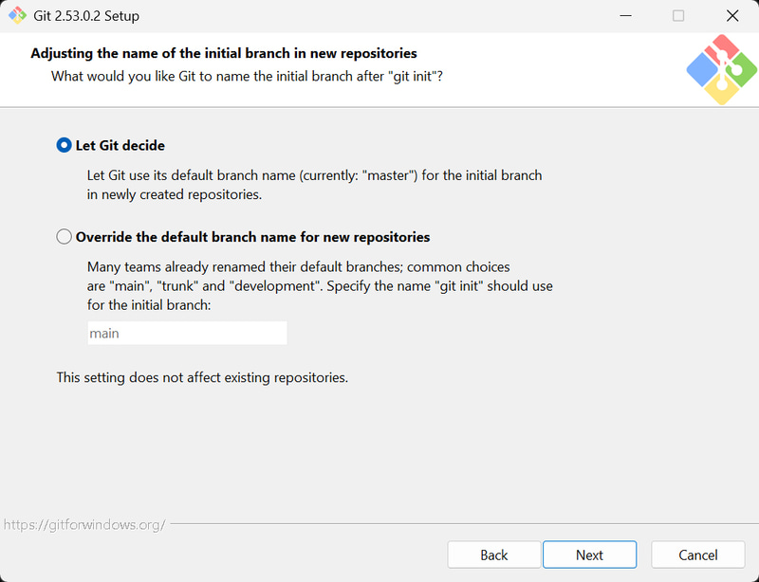
Task: Click the "Override the default branch name" label text
Action: click(252, 237)
